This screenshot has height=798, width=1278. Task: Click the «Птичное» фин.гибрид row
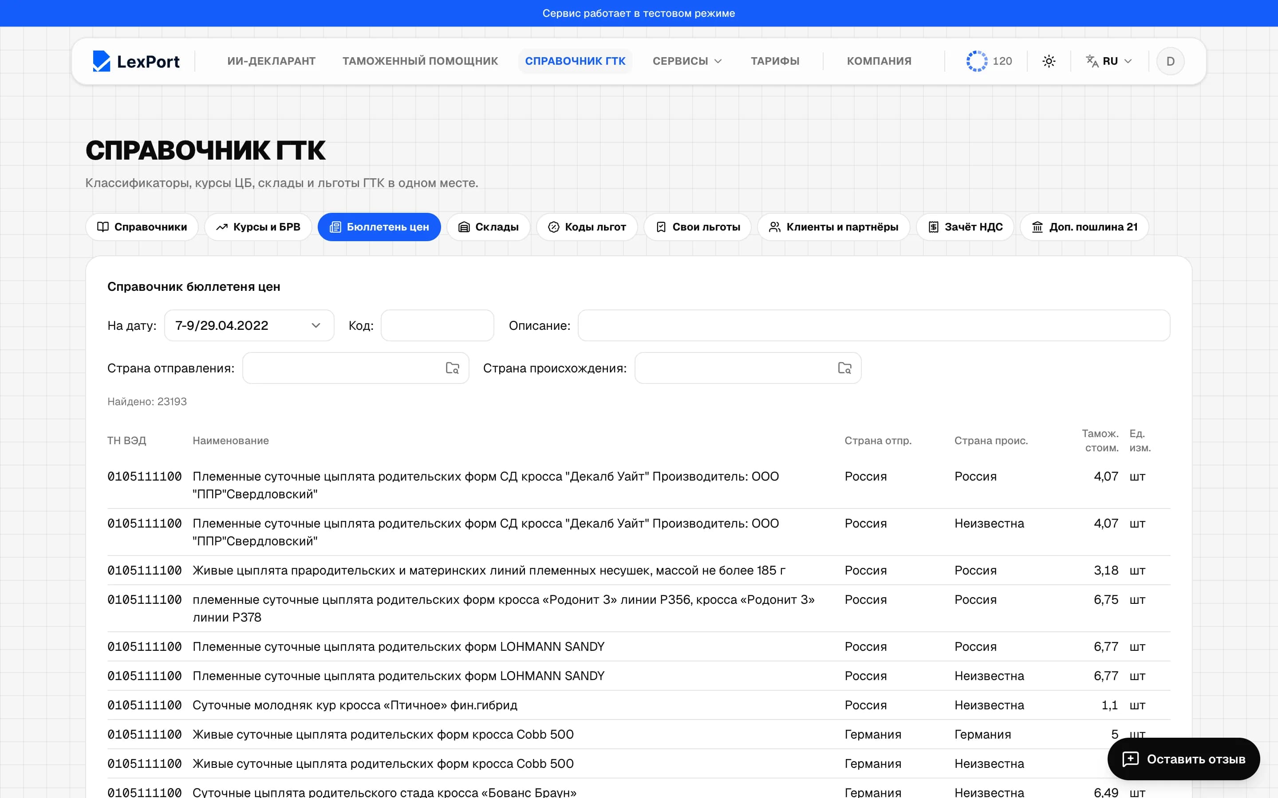(x=639, y=705)
